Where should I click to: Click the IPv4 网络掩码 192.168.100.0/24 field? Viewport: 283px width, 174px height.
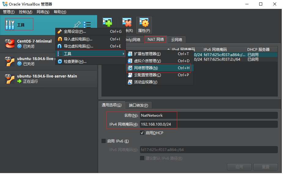[209, 124]
